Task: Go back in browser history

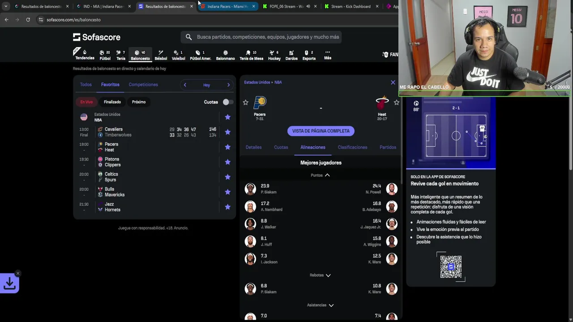Action: (x=6, y=20)
